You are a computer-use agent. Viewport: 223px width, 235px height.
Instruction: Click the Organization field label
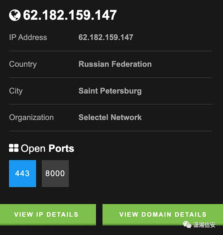[31, 117]
